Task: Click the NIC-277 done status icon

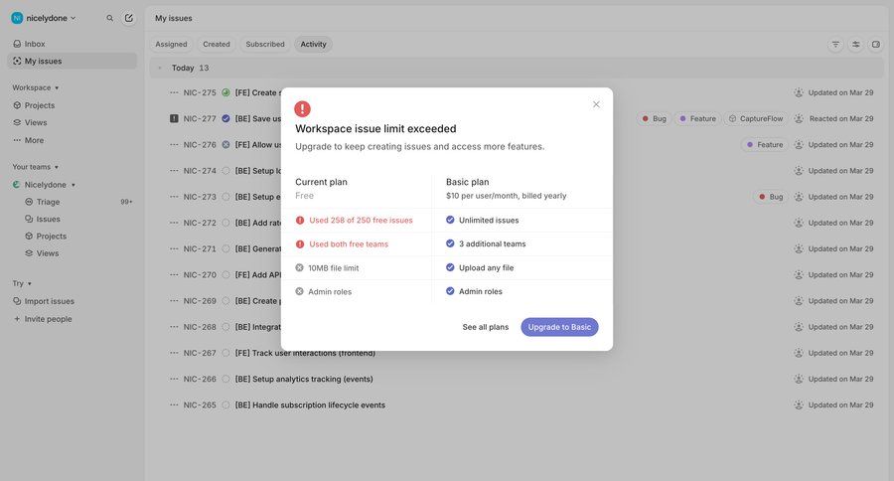Action: pos(225,118)
